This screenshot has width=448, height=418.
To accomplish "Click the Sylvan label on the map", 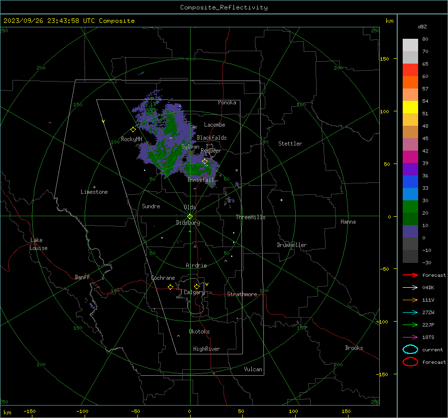I will click(x=190, y=147).
